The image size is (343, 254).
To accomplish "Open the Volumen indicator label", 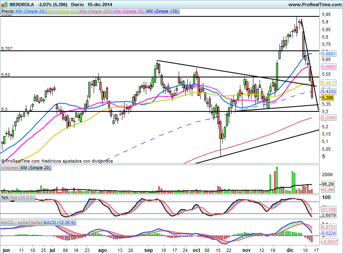I will coord(10,168).
